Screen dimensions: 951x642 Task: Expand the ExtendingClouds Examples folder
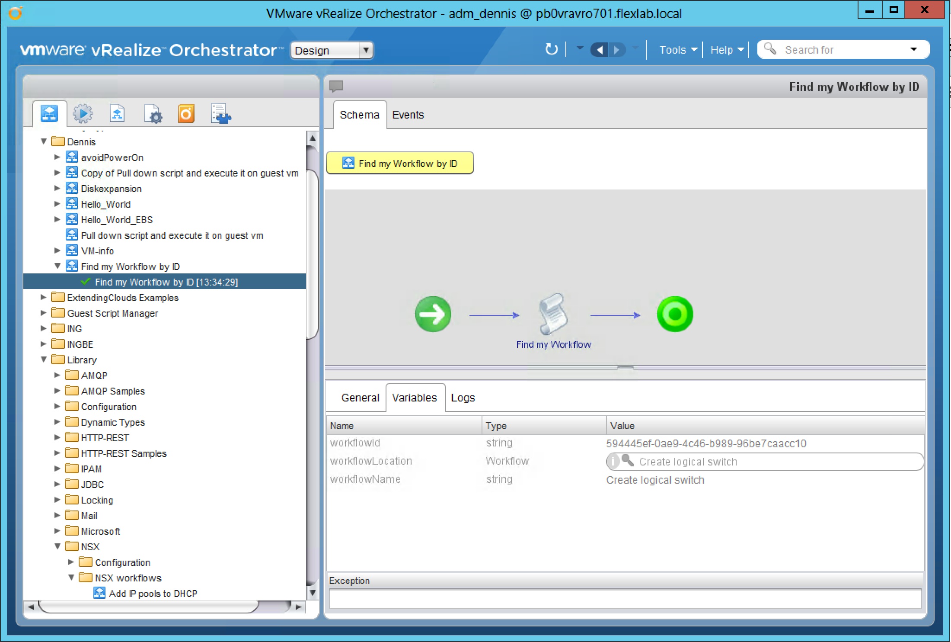pos(43,297)
